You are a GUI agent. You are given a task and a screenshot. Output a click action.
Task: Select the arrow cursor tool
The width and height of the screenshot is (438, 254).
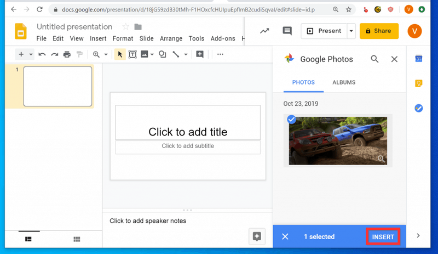(x=120, y=54)
